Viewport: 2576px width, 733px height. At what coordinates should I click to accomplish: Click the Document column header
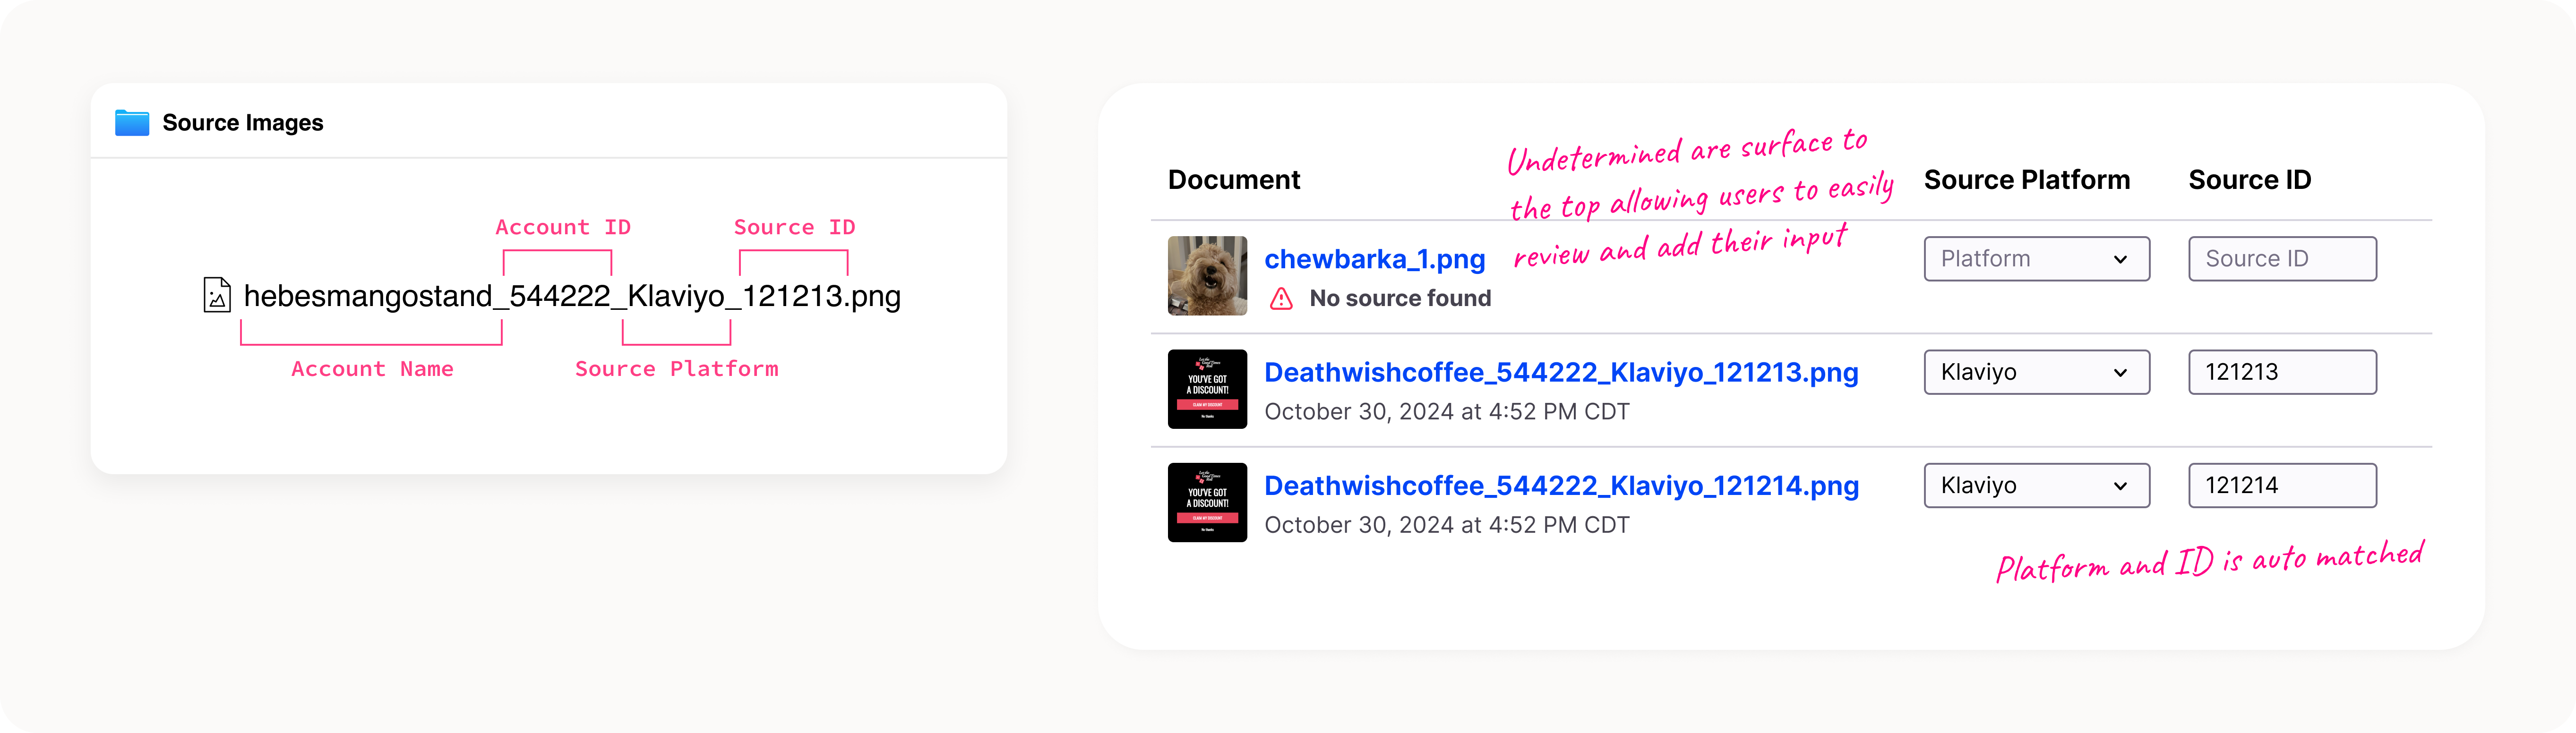(1233, 180)
